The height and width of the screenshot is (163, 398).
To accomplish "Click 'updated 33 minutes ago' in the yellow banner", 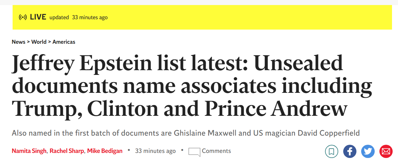I will pos(78,18).
